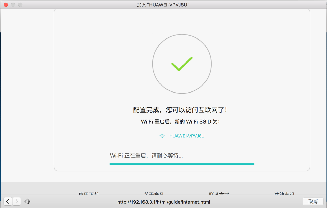Image resolution: width=327 pixels, height=208 pixels.
Task: Close the window with the red button
Action: pos(6,5)
